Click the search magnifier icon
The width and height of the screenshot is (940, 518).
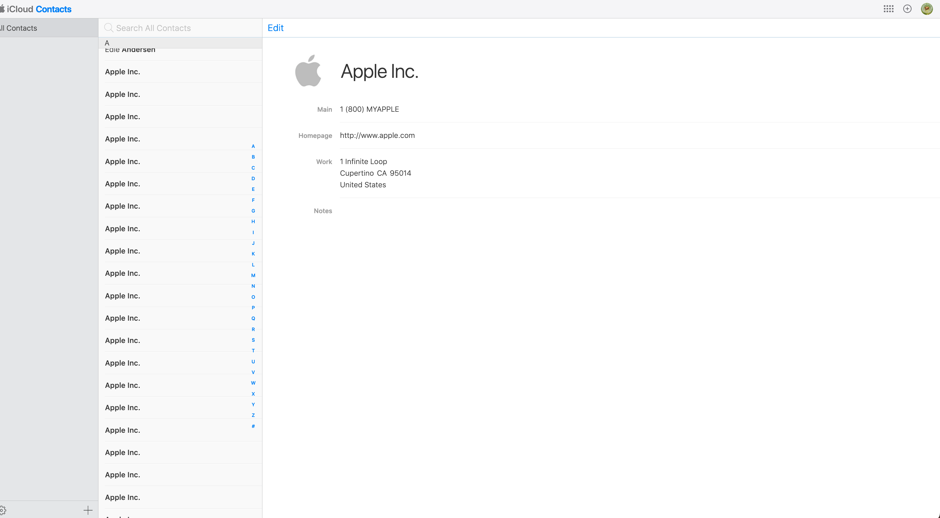(x=108, y=28)
